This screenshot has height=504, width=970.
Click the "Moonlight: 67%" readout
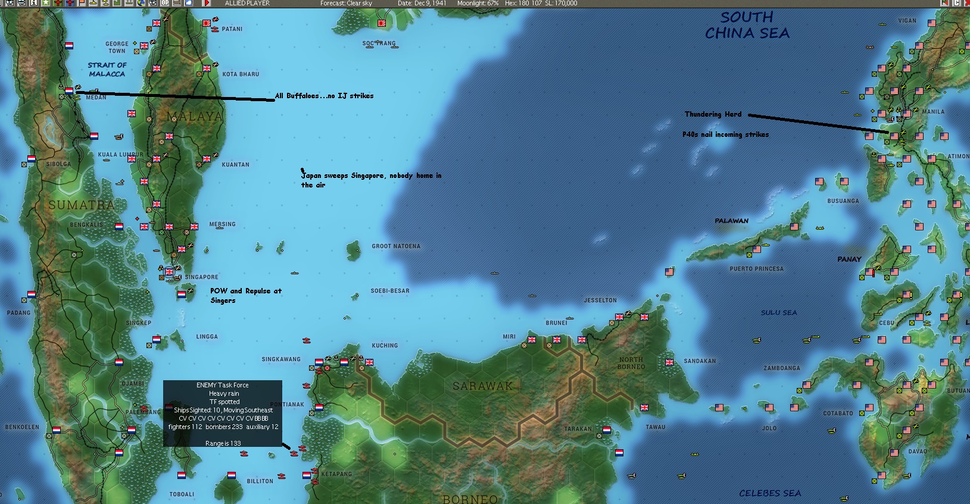[x=478, y=3]
